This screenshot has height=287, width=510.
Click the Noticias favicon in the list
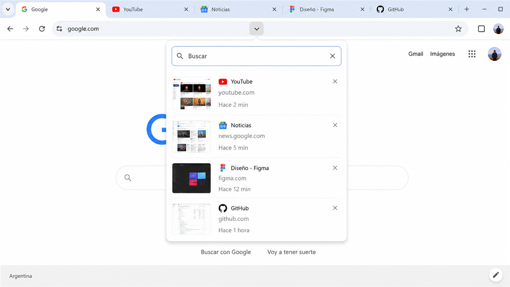(x=223, y=125)
